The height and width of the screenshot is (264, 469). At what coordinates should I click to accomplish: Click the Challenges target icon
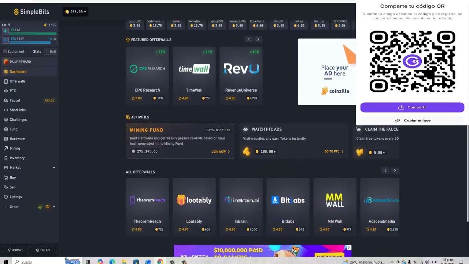6,120
